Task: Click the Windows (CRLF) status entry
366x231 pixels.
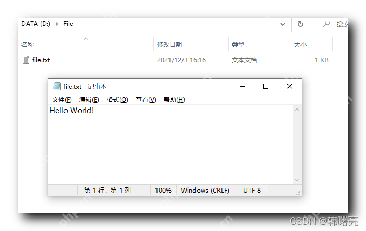Action: [205, 190]
